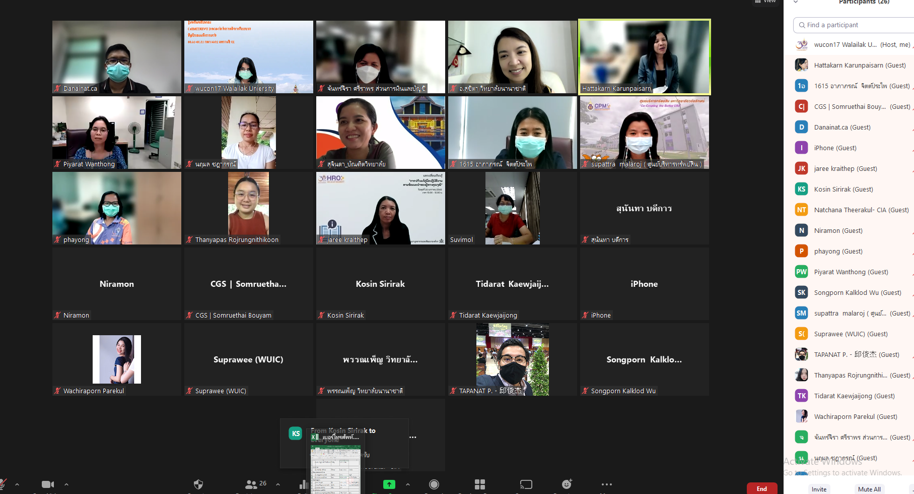914x494 pixels.
Task: Expand the video settings arrow beside camera
Action: [x=66, y=484]
